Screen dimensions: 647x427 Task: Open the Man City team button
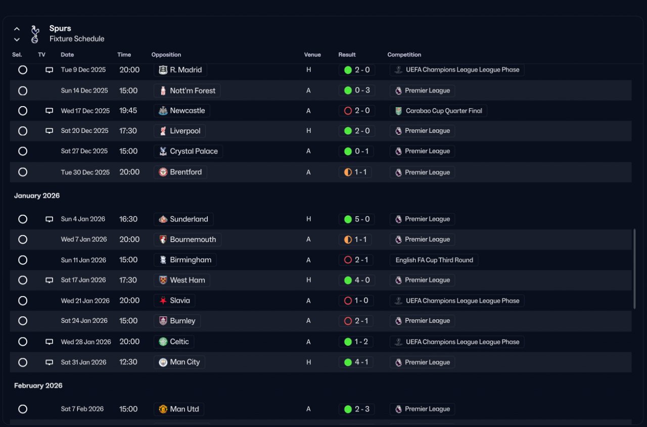pyautogui.click(x=179, y=362)
